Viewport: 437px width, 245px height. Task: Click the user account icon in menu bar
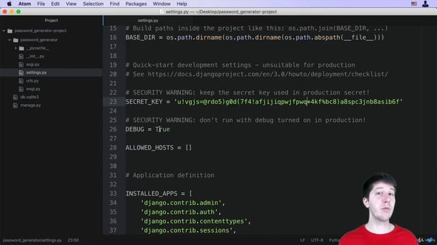coord(425,4)
